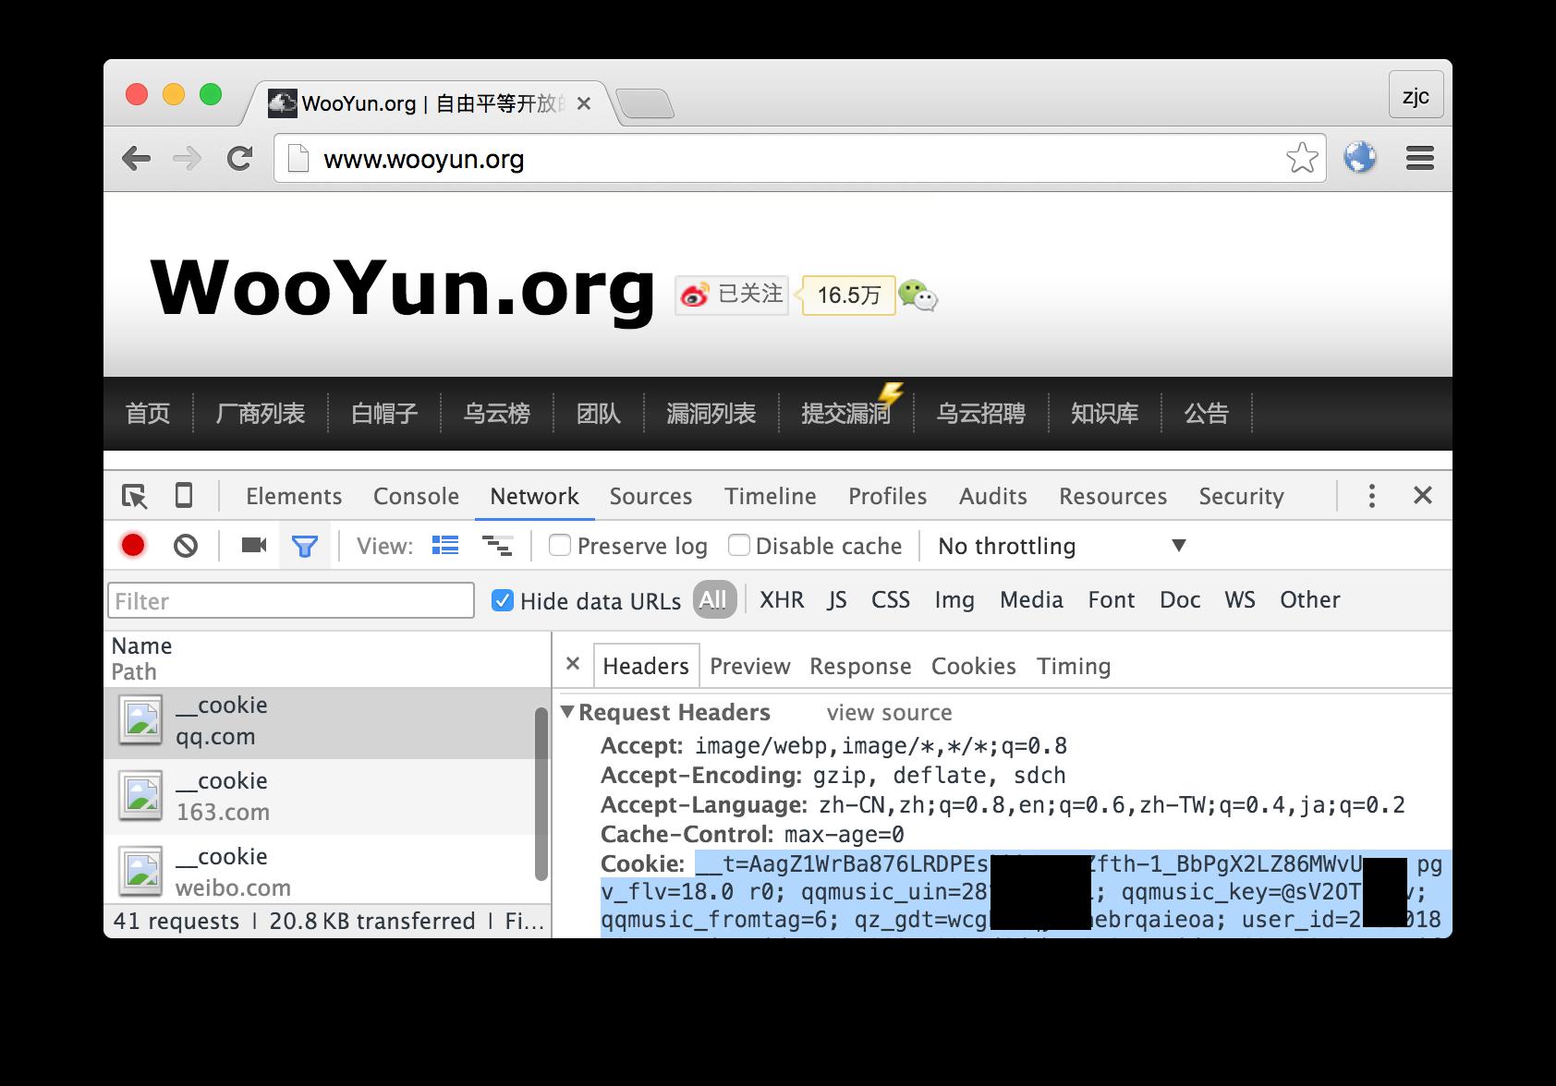Click the inspect element picker icon
This screenshot has height=1086, width=1556.
tap(135, 496)
